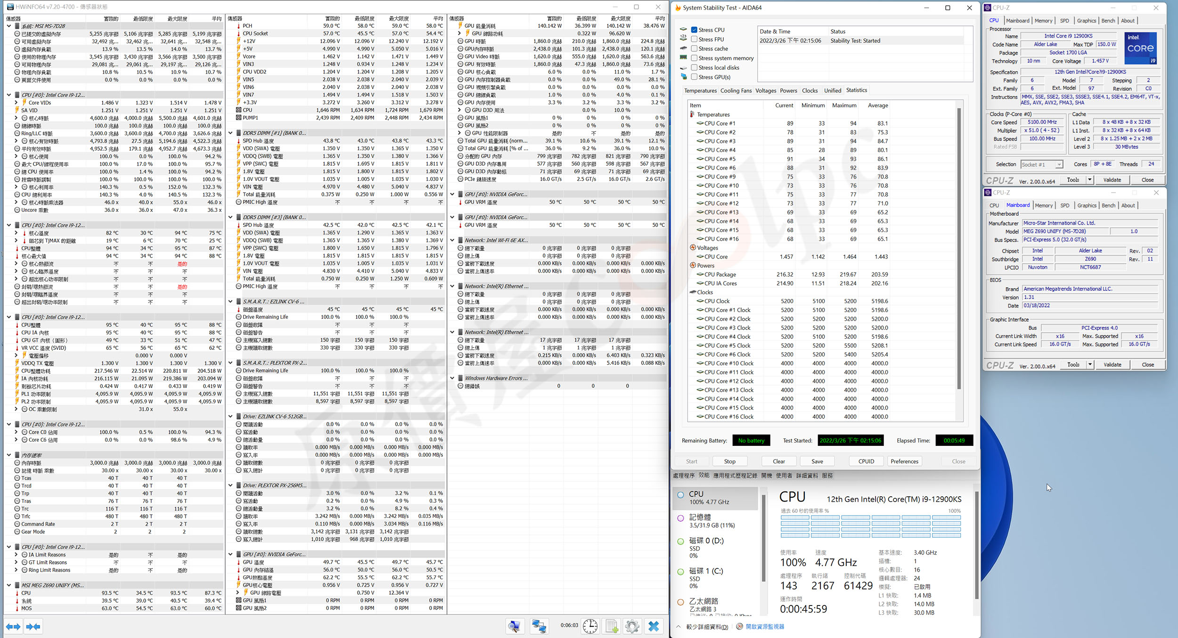Viewport: 1178px width, 638px height.
Task: Click the Voltages category icon in AIDA64 statistics
Action: (693, 248)
